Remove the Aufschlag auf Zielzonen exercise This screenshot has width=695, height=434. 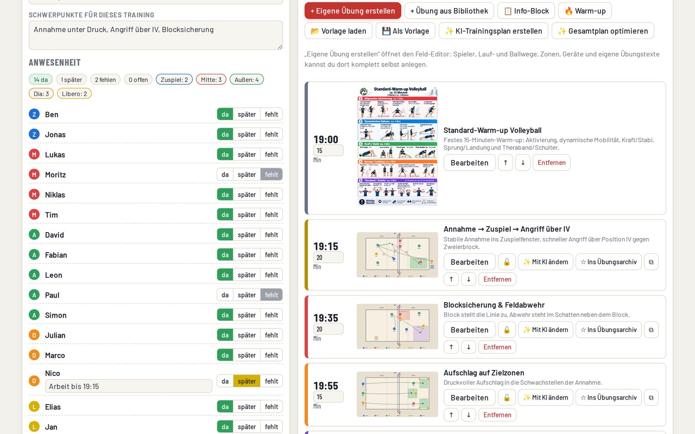pos(497,415)
